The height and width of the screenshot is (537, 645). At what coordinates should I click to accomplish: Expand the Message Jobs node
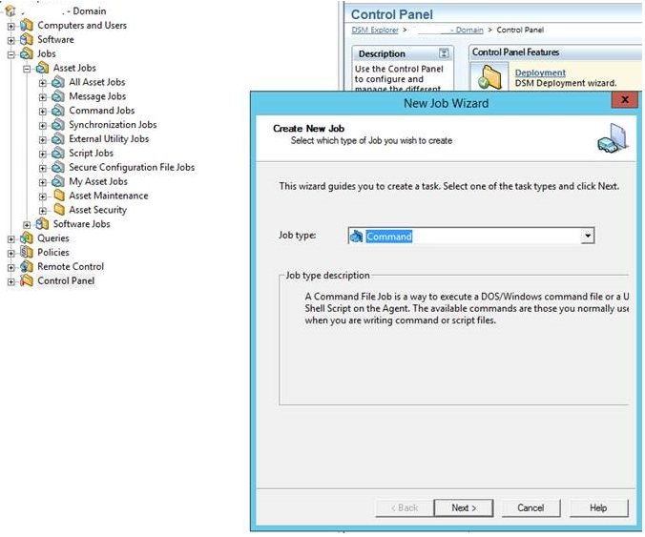tap(43, 97)
